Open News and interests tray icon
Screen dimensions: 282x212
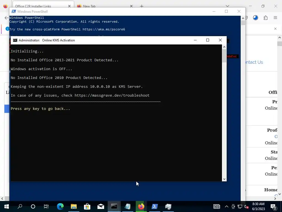[217, 206]
